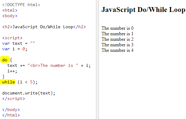Click the 'JavaScript Do/While Loop' output heading

(x=143, y=10)
